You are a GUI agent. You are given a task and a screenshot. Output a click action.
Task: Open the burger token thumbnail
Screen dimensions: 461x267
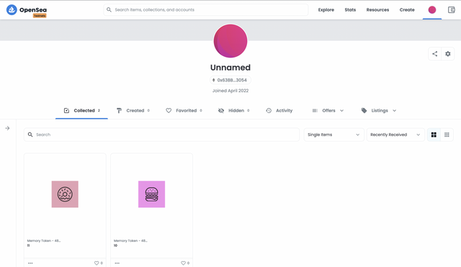click(152, 194)
